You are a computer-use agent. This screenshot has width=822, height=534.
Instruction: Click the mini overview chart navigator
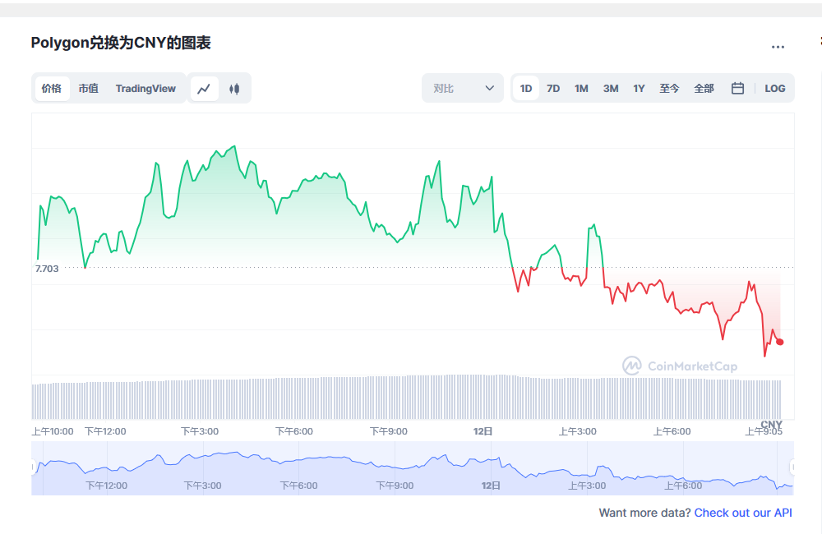coord(413,468)
